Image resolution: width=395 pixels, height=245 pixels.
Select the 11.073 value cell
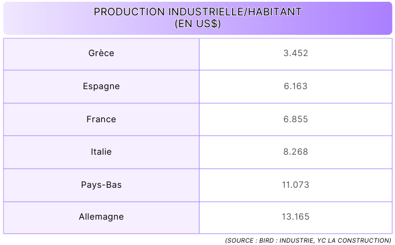point(296,185)
